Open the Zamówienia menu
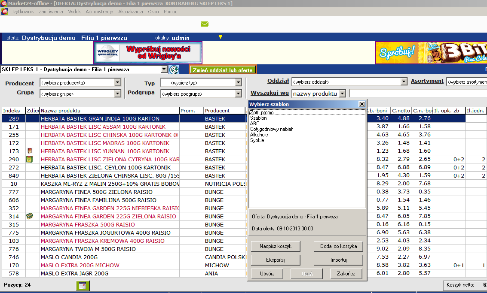This screenshot has height=293, width=487. click(51, 12)
